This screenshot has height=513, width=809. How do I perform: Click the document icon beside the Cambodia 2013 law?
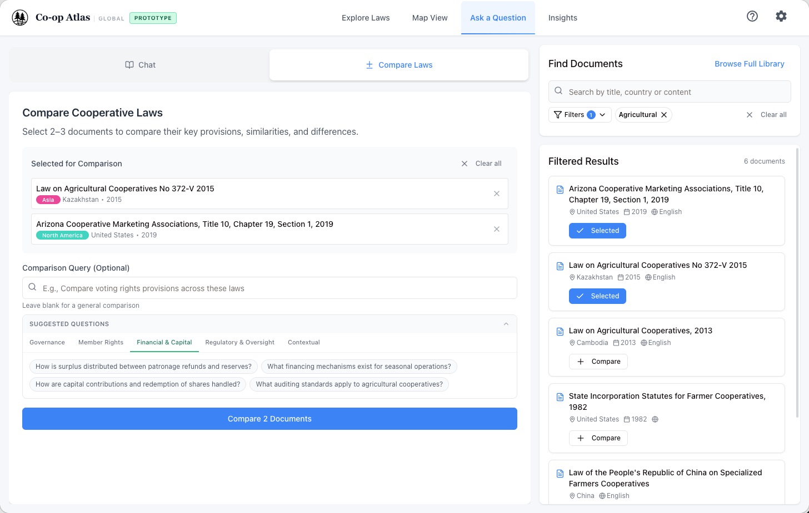[x=560, y=331]
